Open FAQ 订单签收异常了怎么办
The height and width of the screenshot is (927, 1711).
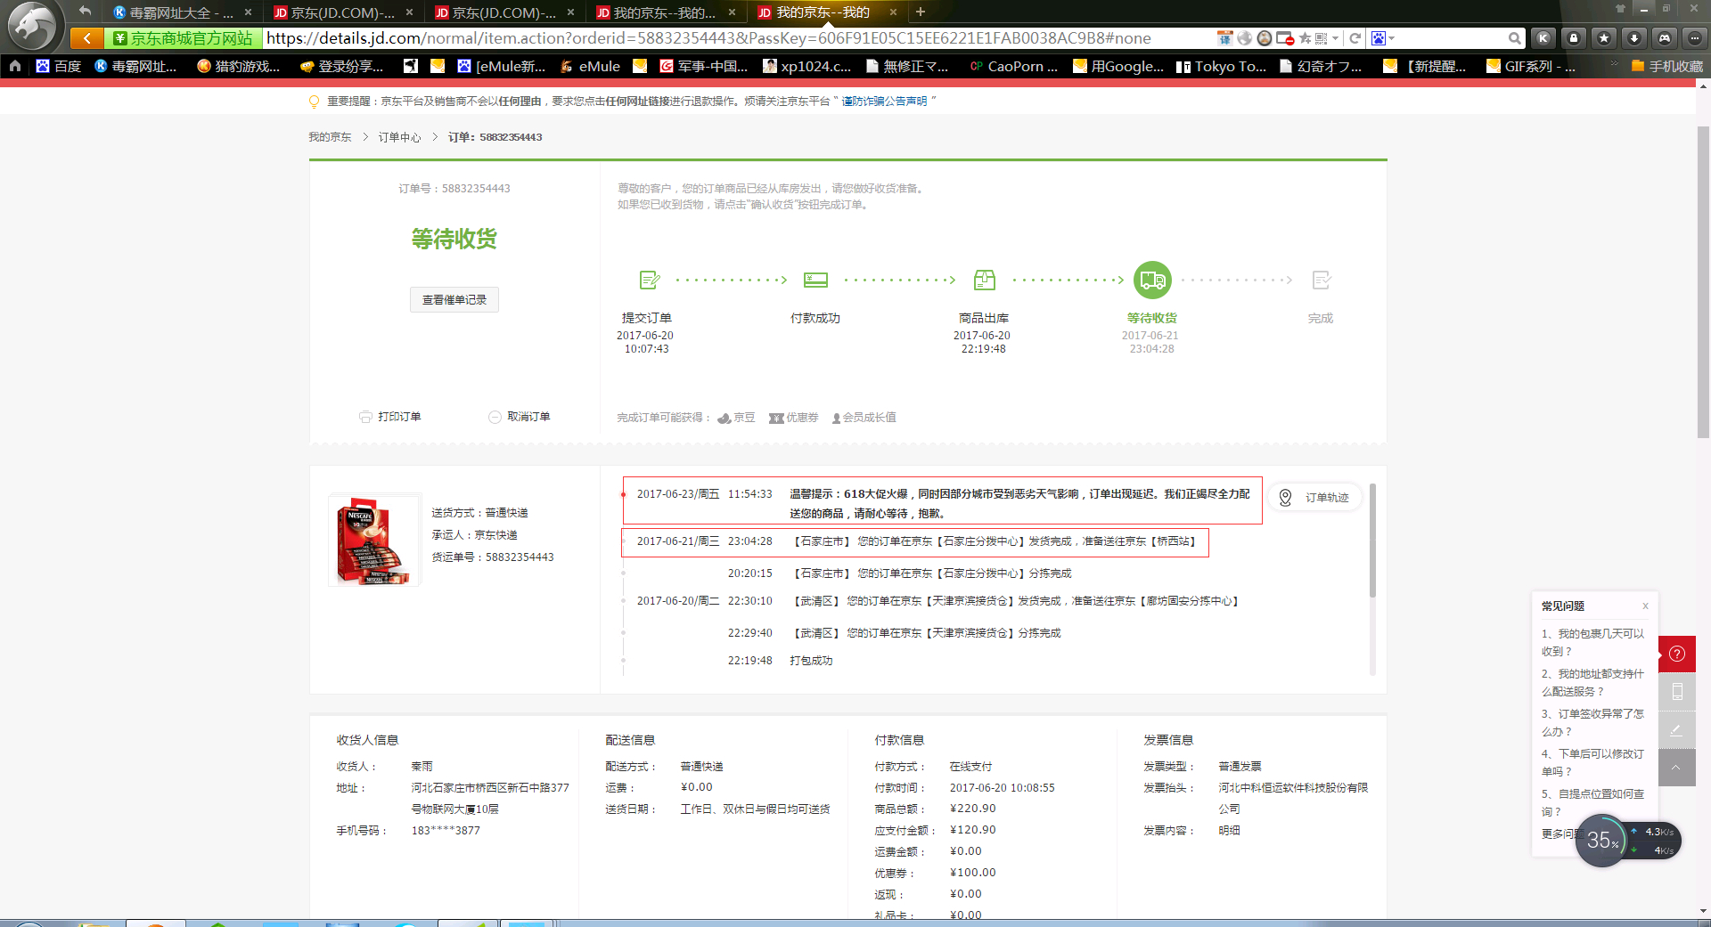1593,722
